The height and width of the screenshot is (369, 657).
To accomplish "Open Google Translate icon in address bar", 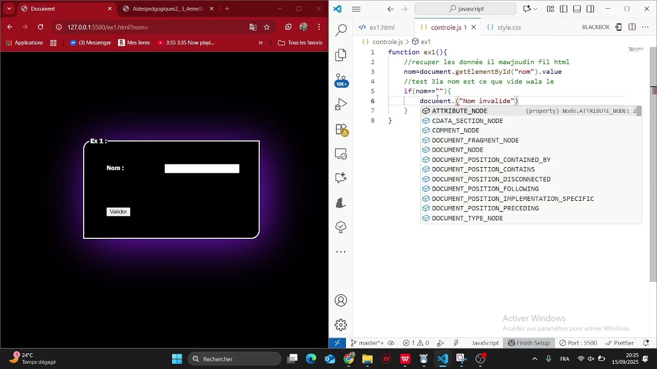I will [x=253, y=27].
